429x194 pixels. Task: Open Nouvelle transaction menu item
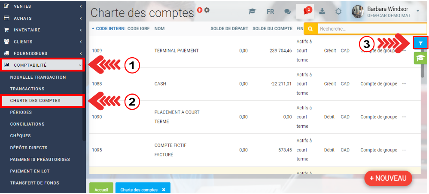click(38, 77)
